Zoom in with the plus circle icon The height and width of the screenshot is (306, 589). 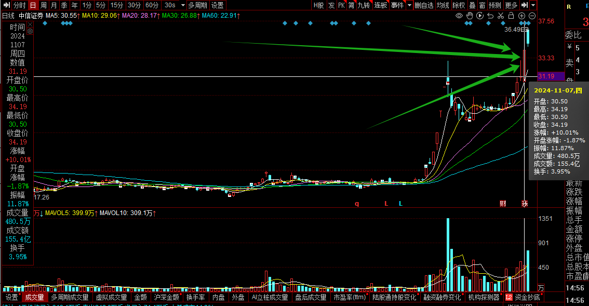click(x=522, y=16)
